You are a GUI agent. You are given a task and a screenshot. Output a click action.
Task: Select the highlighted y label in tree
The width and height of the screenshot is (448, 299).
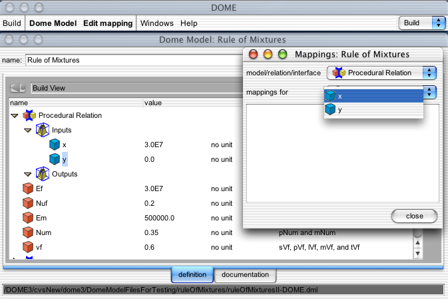click(x=65, y=159)
